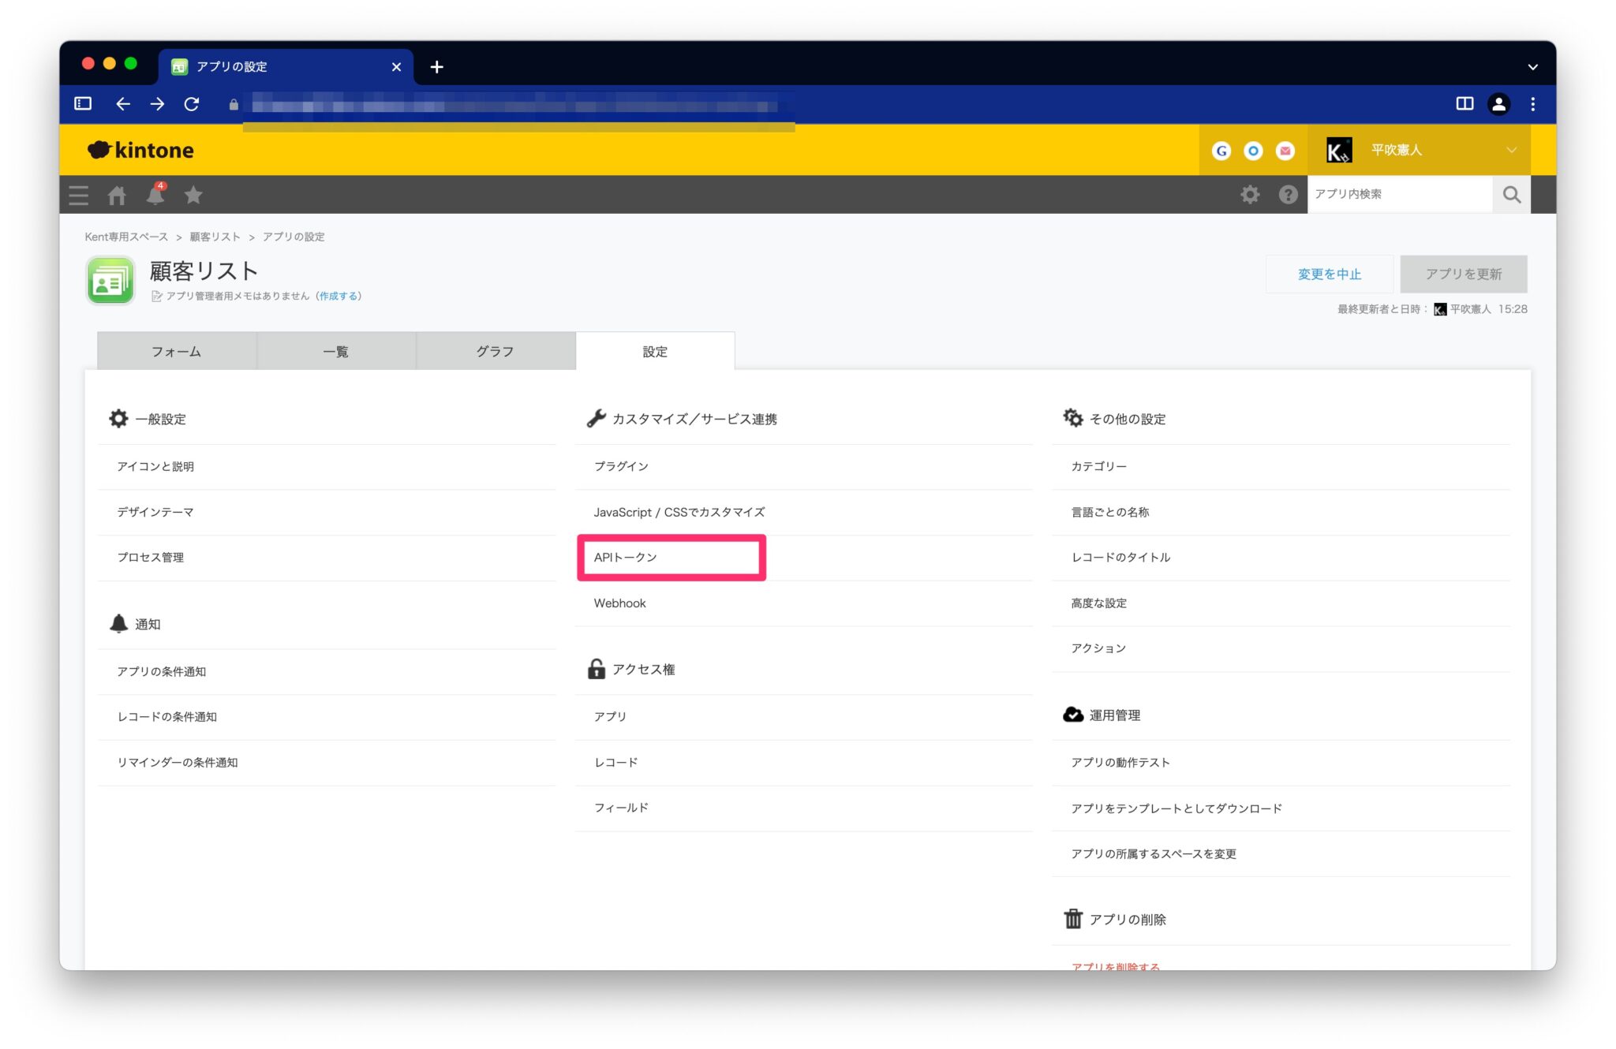Click the 変更を中止 button
The width and height of the screenshot is (1616, 1049).
[1329, 274]
